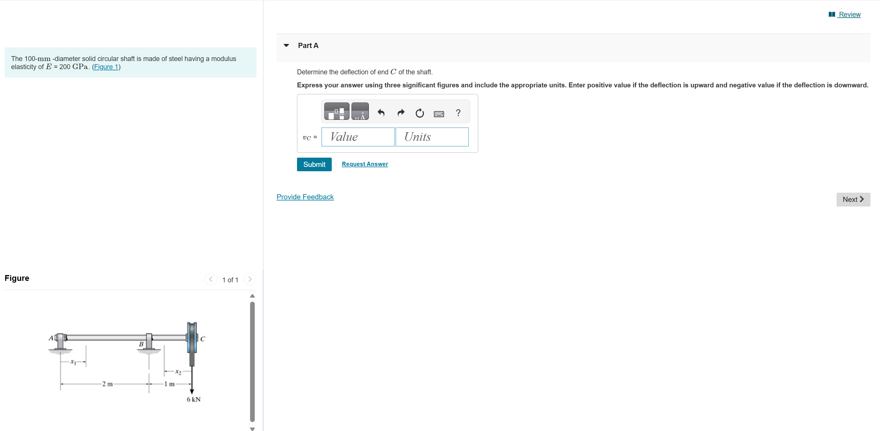This screenshot has height=431, width=880.
Task: Collapse the Part A section
Action: [x=286, y=45]
